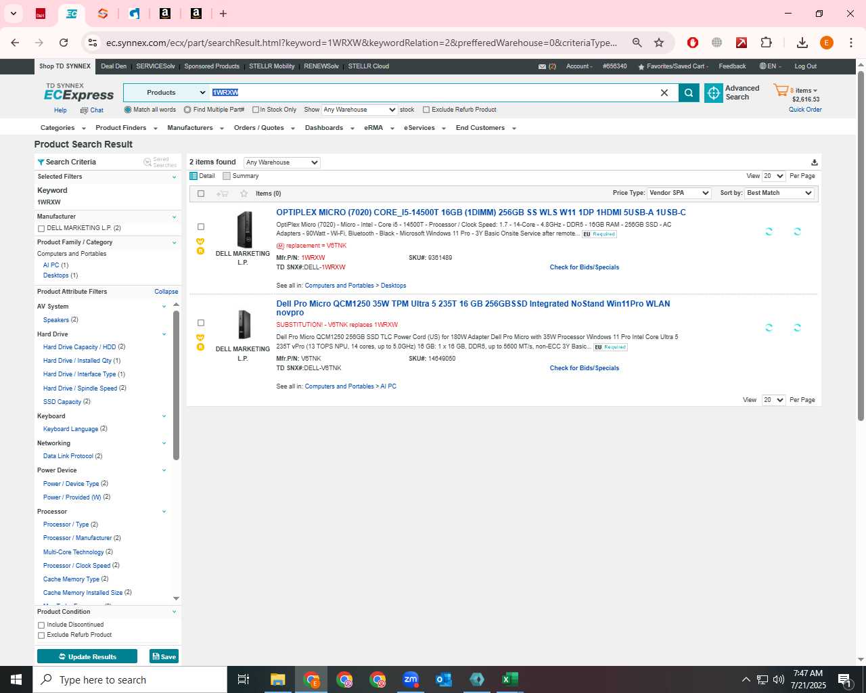Bookmark this page with the Chrome star

click(x=659, y=43)
